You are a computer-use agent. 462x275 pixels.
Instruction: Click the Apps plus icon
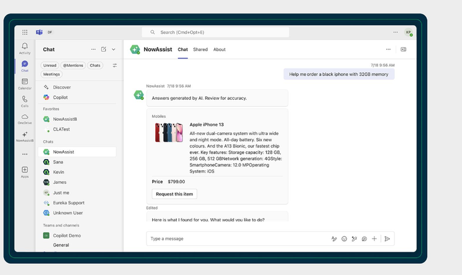coord(25,171)
